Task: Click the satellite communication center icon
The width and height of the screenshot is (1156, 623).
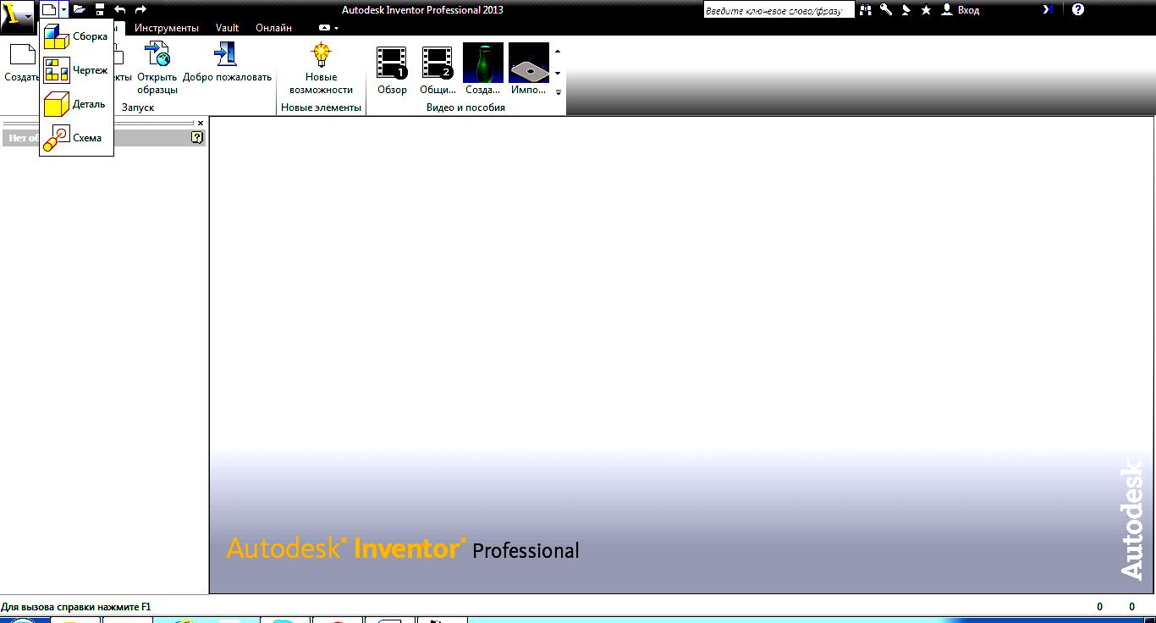Action: coord(906,10)
